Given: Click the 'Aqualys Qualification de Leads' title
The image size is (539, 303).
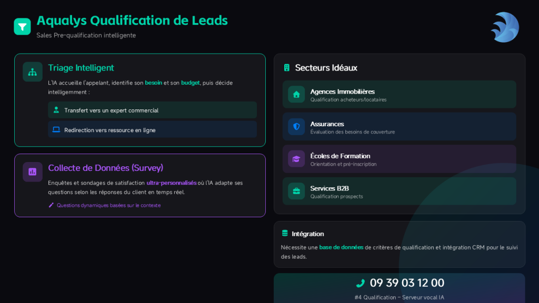Looking at the screenshot, I should [x=132, y=21].
